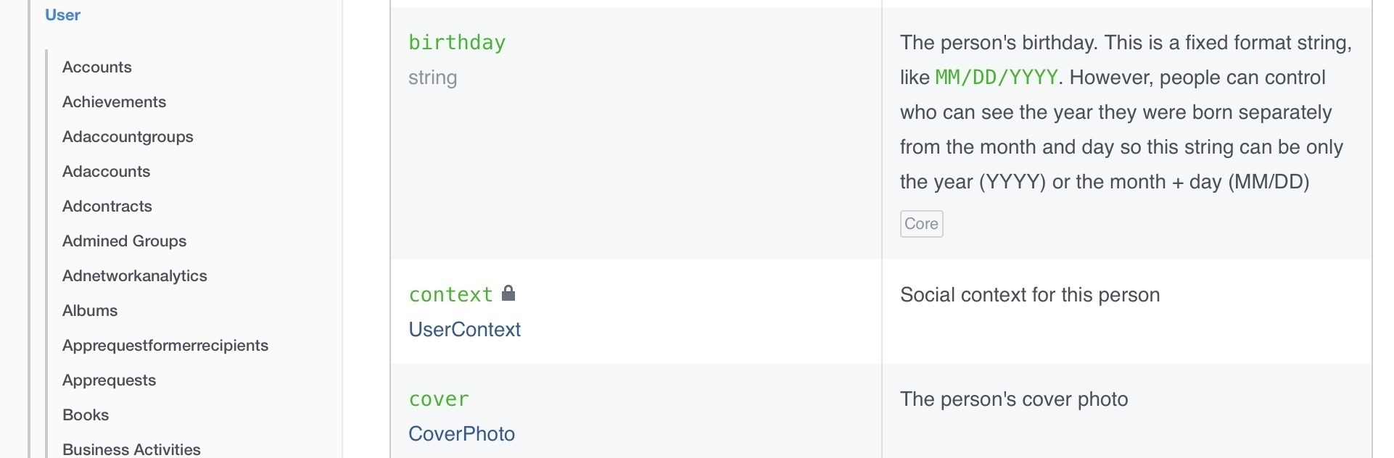Navigate to Adaccounts edge page
Viewport: 1394px width, 458px height.
point(106,172)
